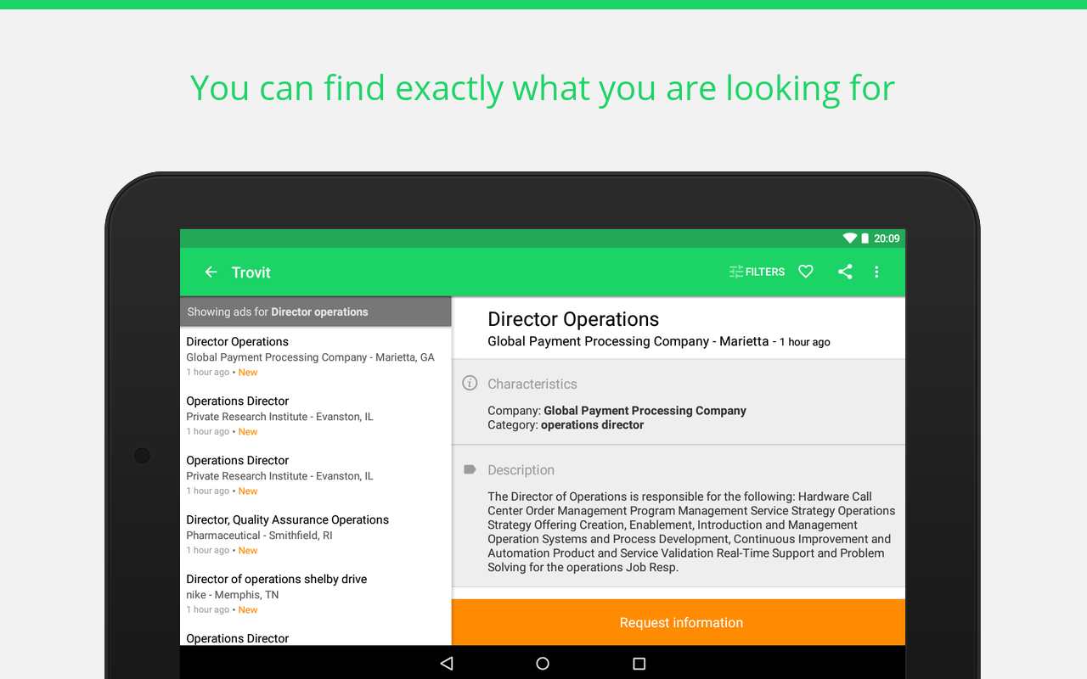
Task: Tap the Android home circle button
Action: tap(543, 664)
